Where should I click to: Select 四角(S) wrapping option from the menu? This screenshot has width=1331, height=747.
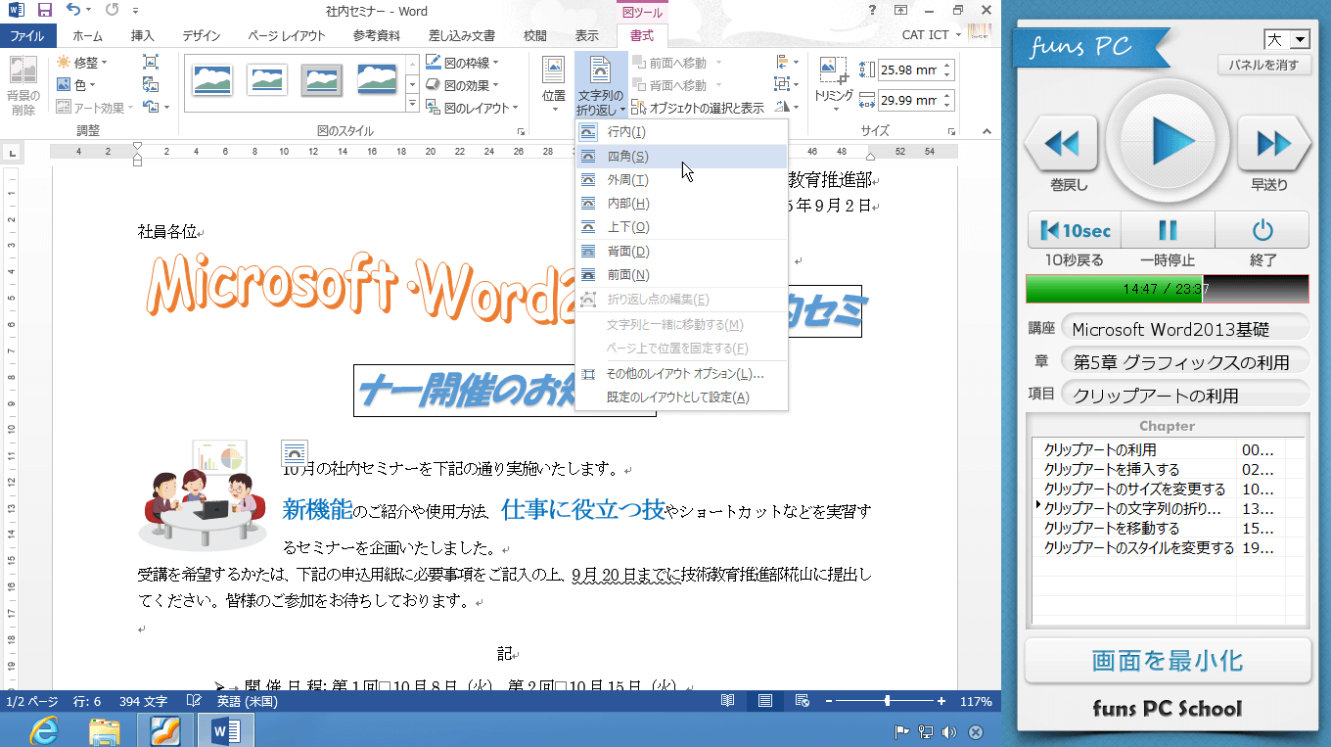(629, 156)
